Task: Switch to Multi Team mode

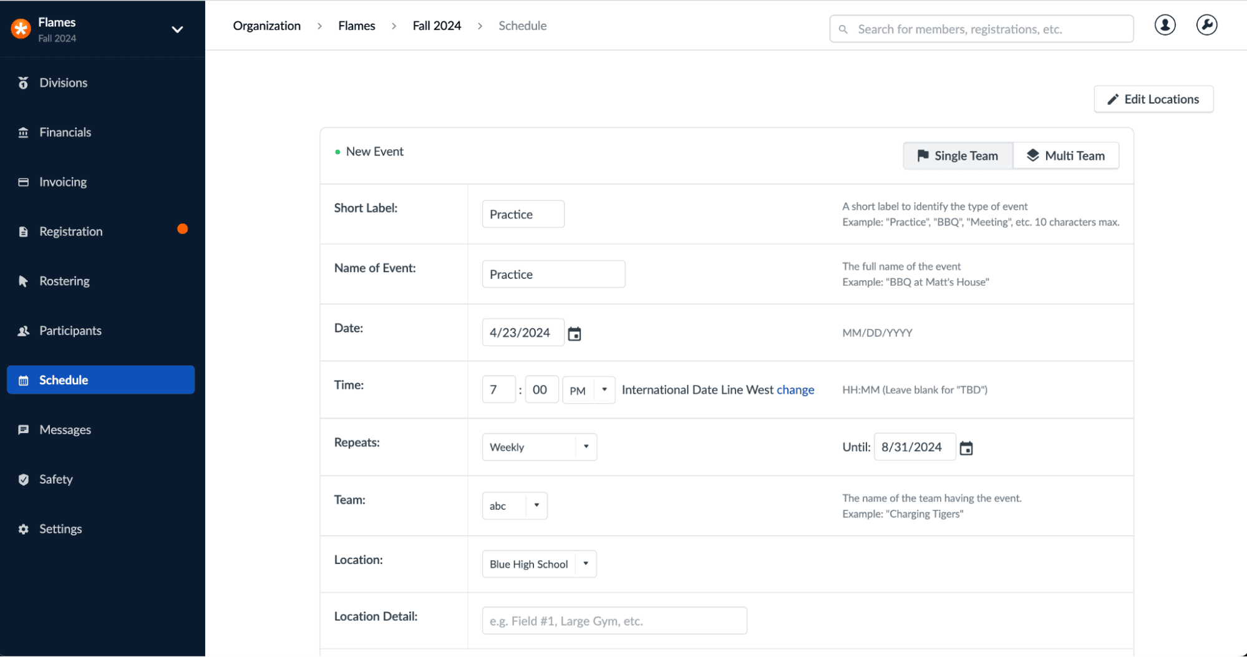Action: tap(1065, 155)
